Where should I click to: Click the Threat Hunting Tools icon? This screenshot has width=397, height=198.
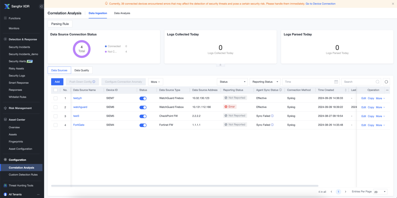click(x=5, y=185)
